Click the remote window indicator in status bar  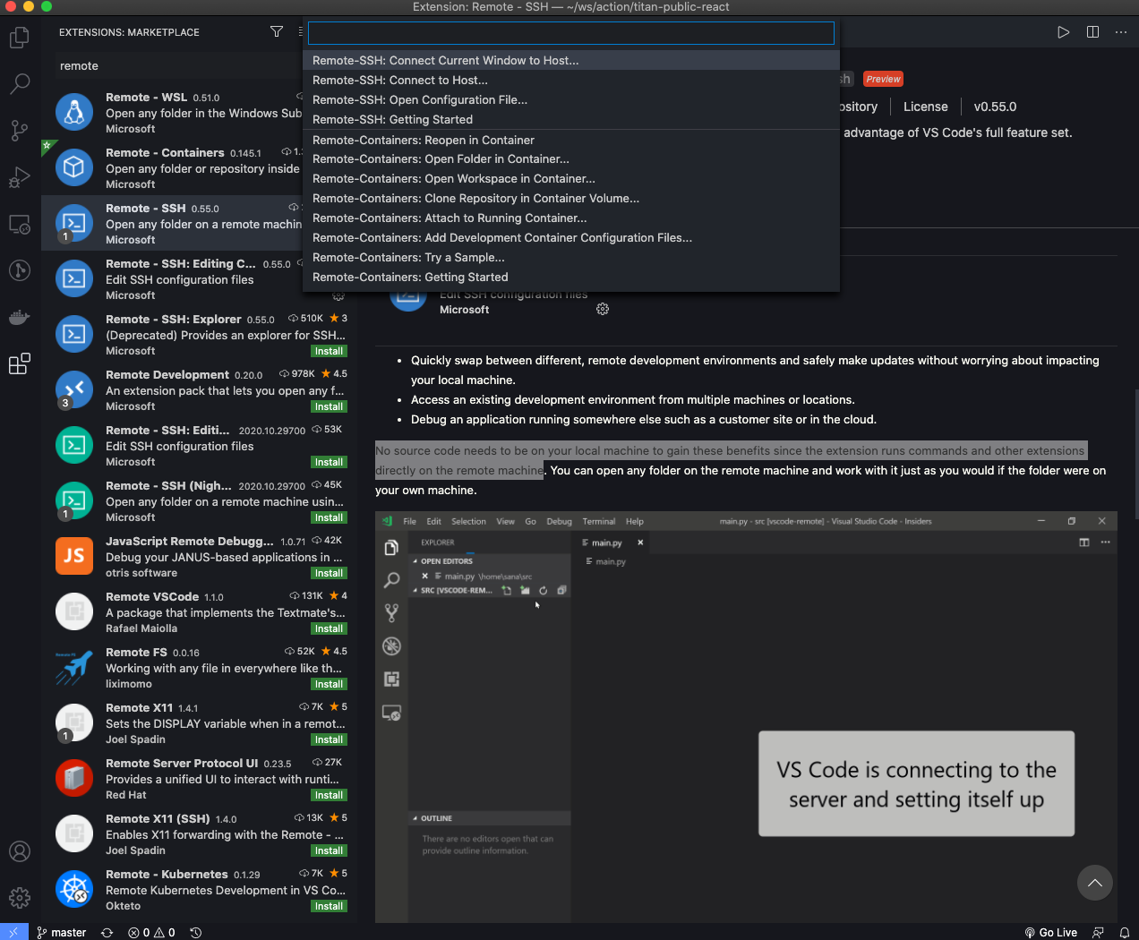[13, 932]
